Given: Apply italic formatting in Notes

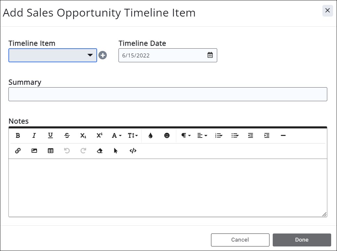Looking at the screenshot, I should click(x=34, y=136).
